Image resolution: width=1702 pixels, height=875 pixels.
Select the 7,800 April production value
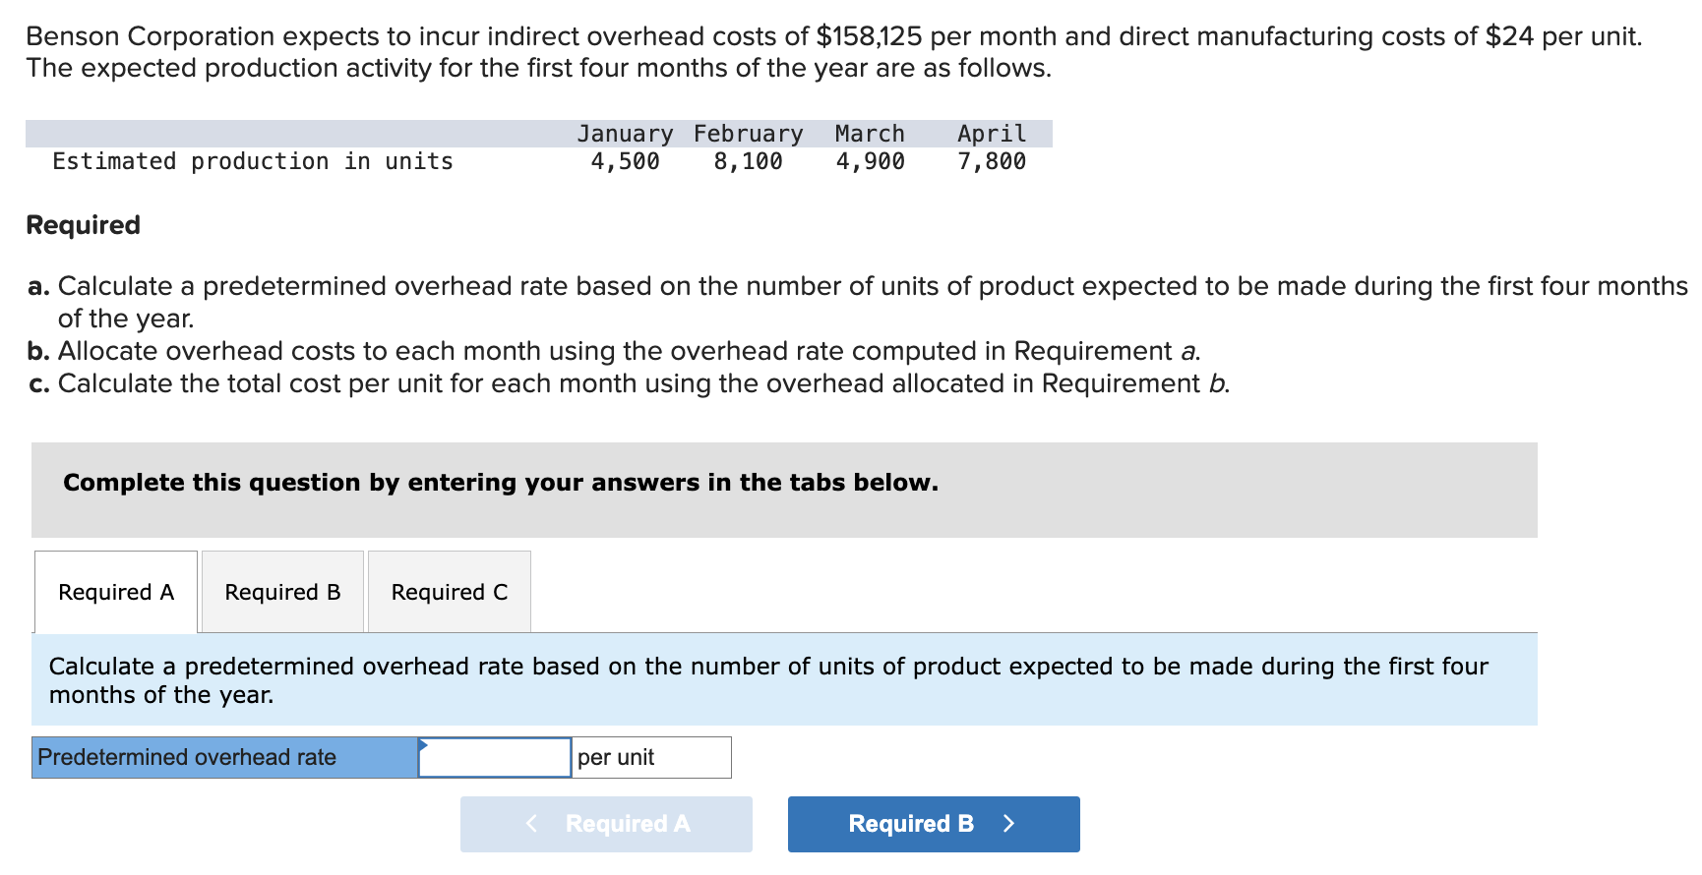[x=992, y=161]
